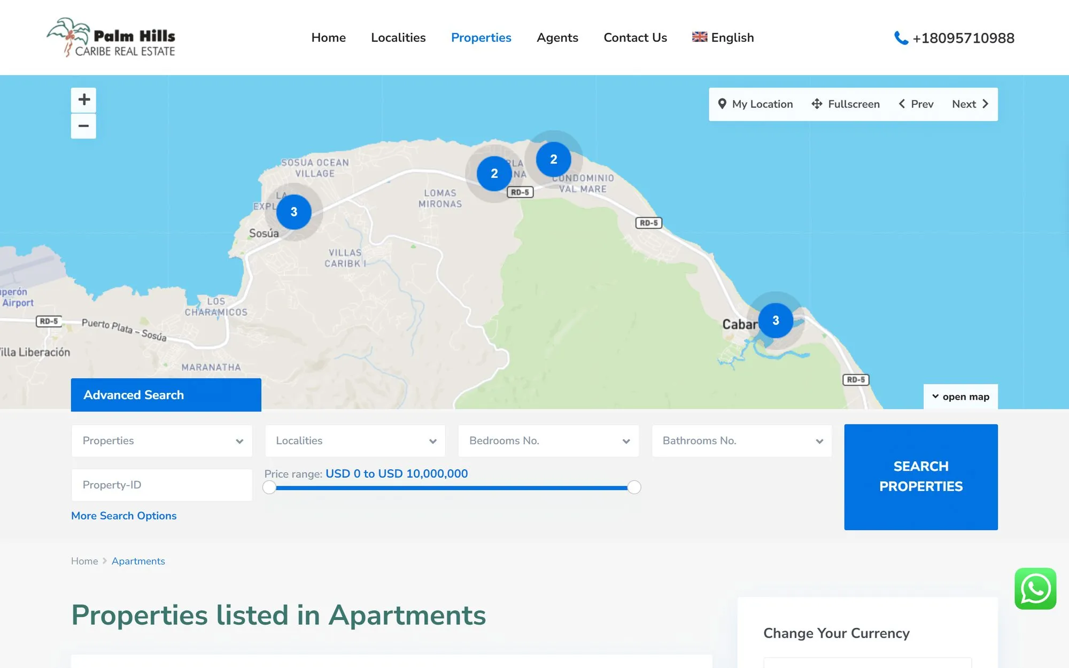
Task: Click the "Change Your Currency" heading
Action: (836, 633)
